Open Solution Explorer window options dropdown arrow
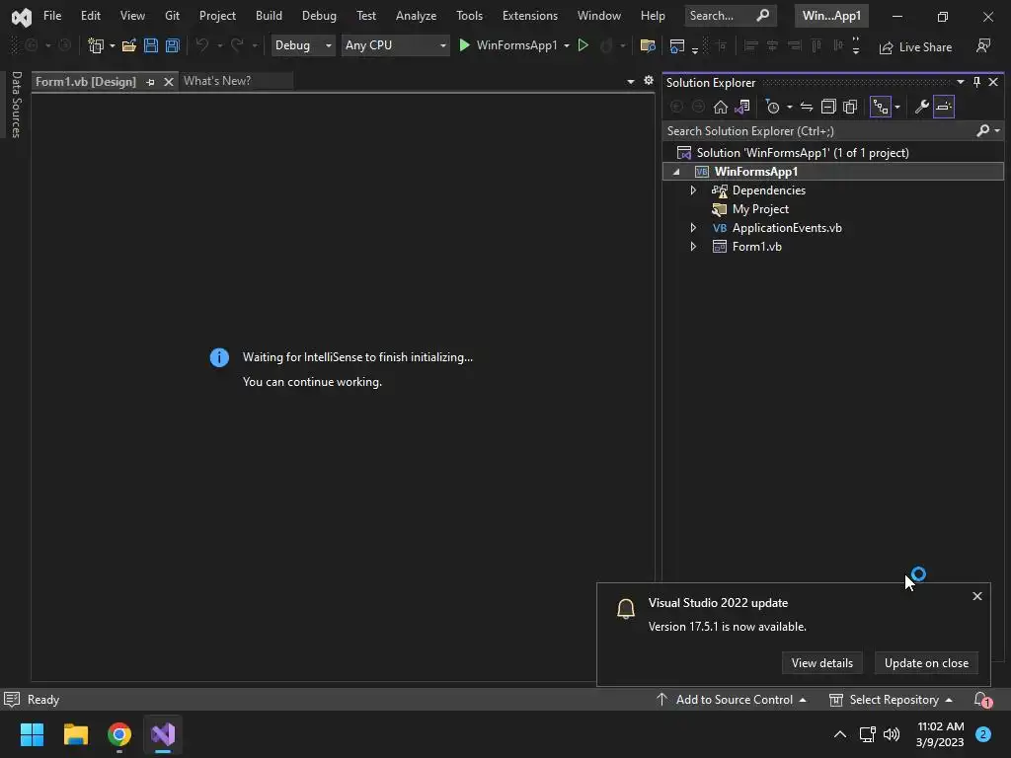The image size is (1011, 758). tap(961, 83)
